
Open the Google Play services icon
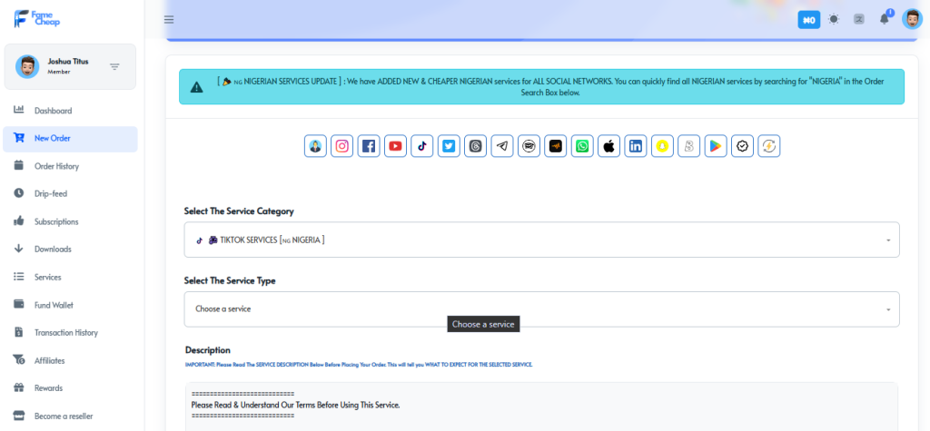tap(716, 146)
